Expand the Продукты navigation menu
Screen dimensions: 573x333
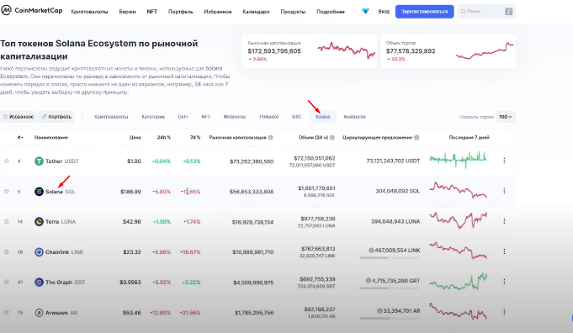click(x=293, y=12)
